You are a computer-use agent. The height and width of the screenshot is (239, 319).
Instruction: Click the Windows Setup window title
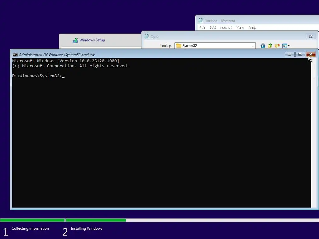(92, 40)
